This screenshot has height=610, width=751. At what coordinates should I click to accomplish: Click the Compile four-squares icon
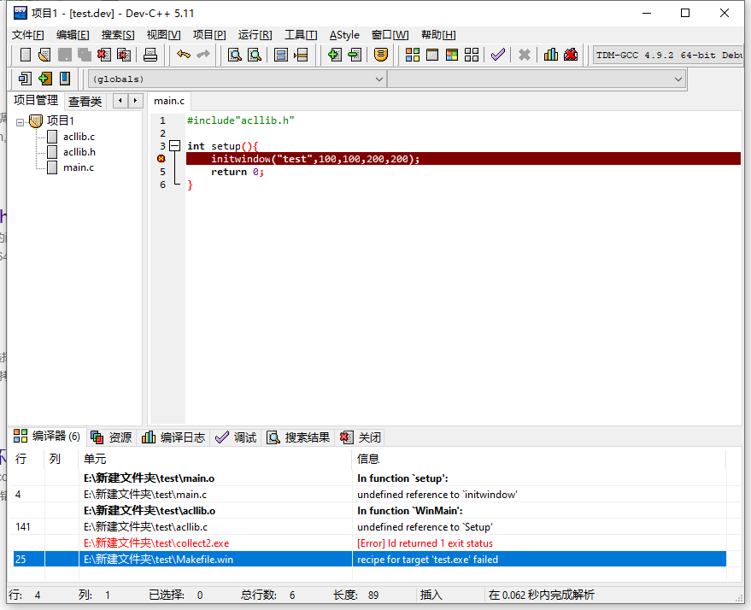click(413, 55)
